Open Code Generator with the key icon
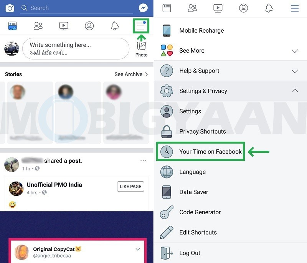 point(200,212)
